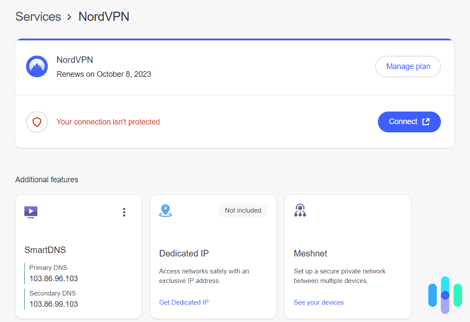Click the Manage plan button
This screenshot has height=322, width=470.
click(407, 66)
